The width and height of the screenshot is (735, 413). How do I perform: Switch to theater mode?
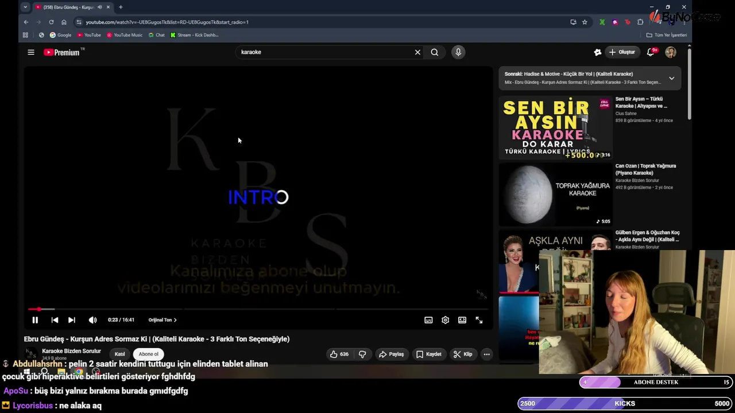tap(462, 320)
